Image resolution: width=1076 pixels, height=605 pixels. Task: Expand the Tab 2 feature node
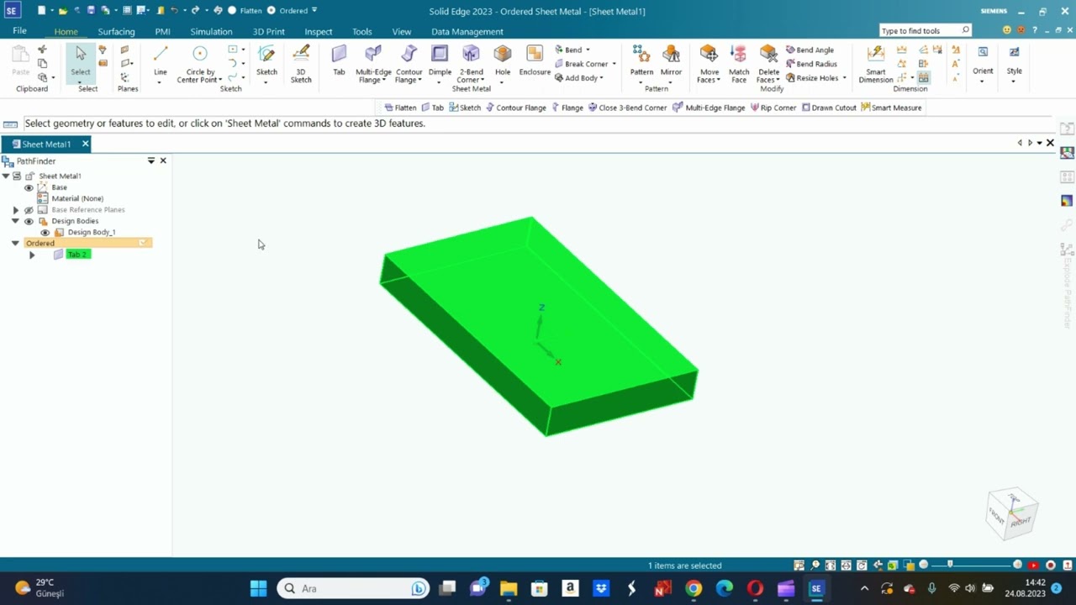pyautogui.click(x=32, y=255)
